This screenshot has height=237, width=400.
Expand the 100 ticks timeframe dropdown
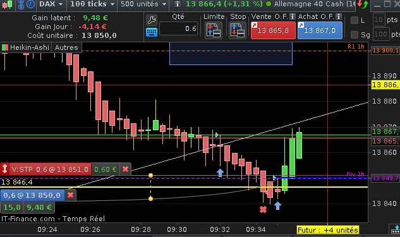coord(92,4)
